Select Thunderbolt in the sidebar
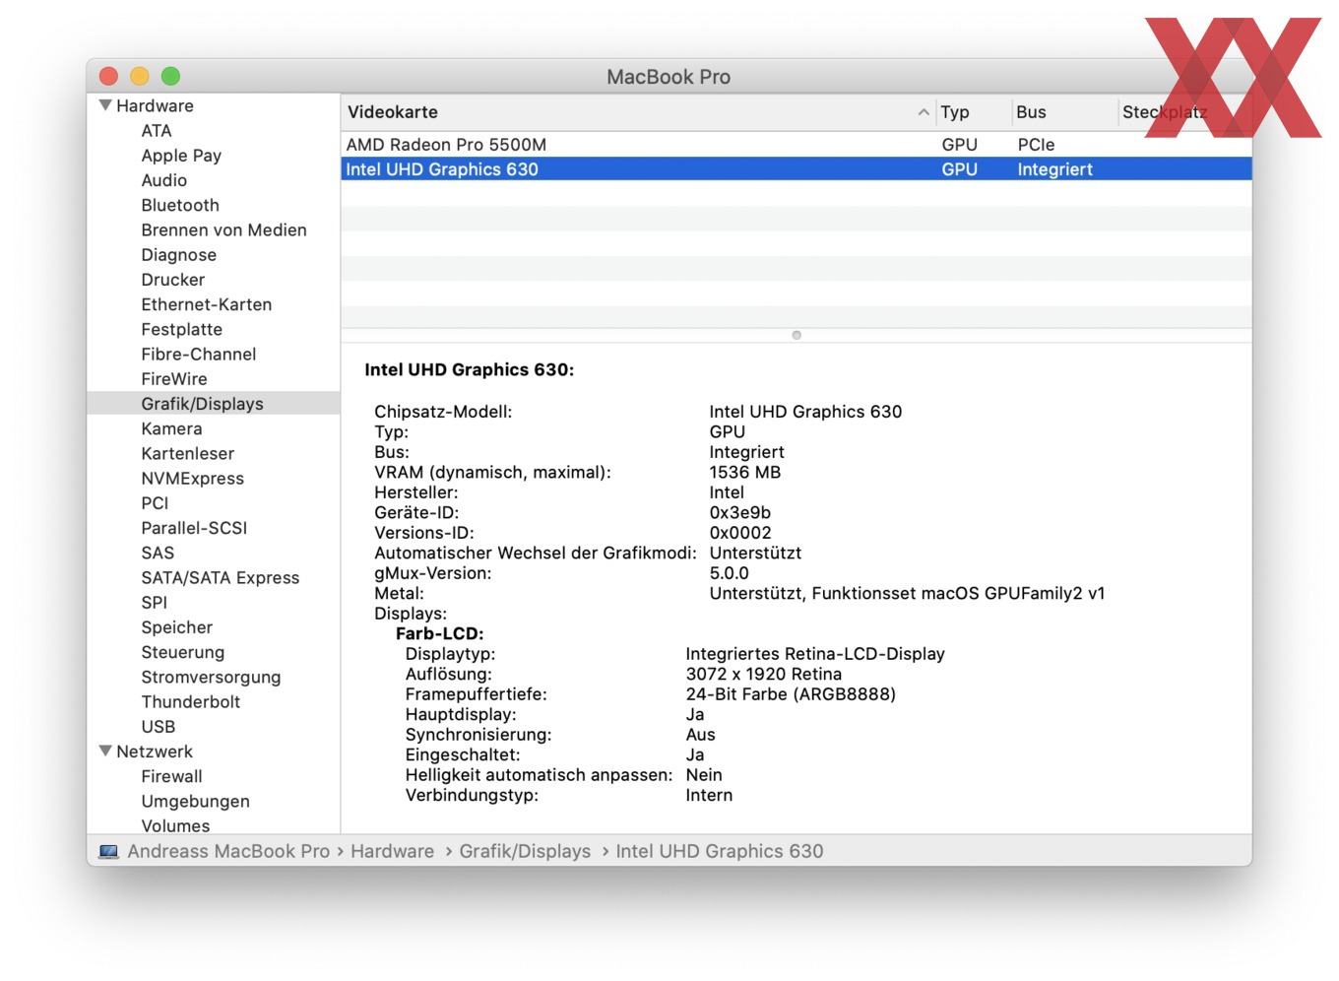This screenshot has width=1339, height=981. [x=190, y=702]
